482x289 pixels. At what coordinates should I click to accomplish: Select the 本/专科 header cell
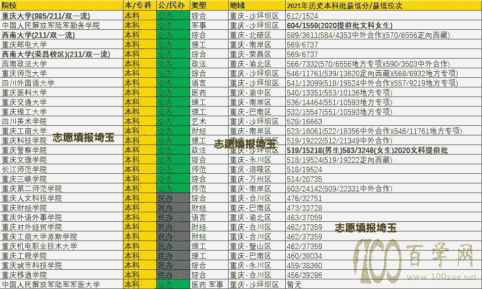tap(140, 5)
